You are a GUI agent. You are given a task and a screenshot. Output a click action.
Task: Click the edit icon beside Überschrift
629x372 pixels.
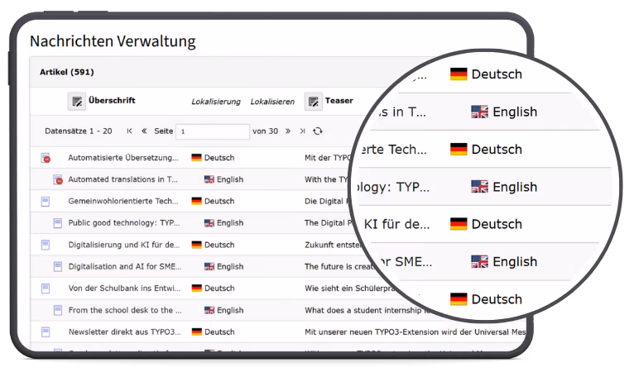tap(76, 101)
